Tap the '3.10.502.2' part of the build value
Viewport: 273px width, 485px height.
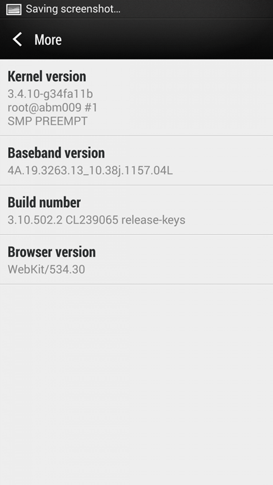tap(35, 220)
